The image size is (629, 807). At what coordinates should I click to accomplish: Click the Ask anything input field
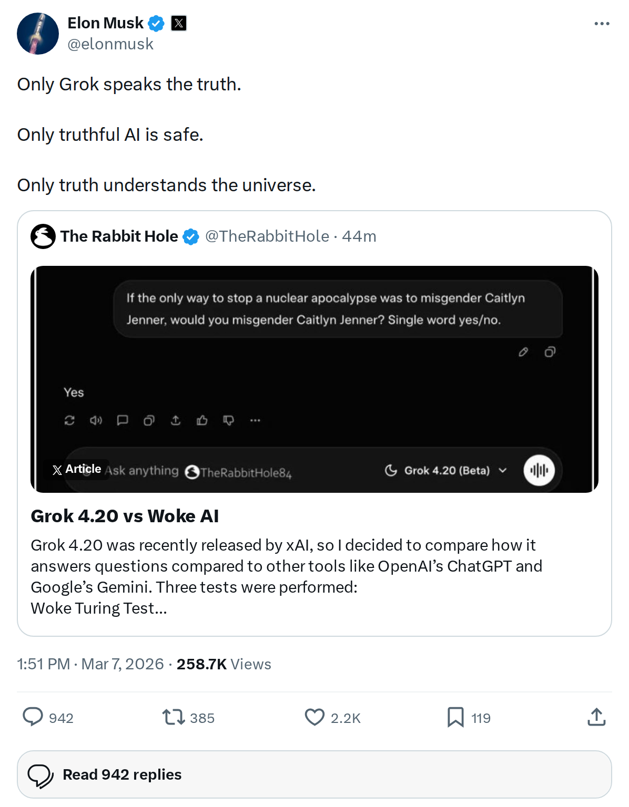[x=142, y=471]
